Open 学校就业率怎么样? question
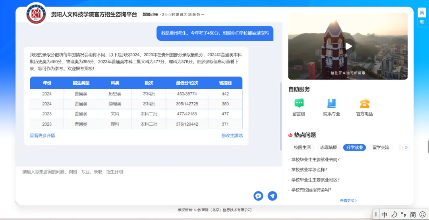Image resolution: width=429 pixels, height=220 pixels. (x=309, y=170)
